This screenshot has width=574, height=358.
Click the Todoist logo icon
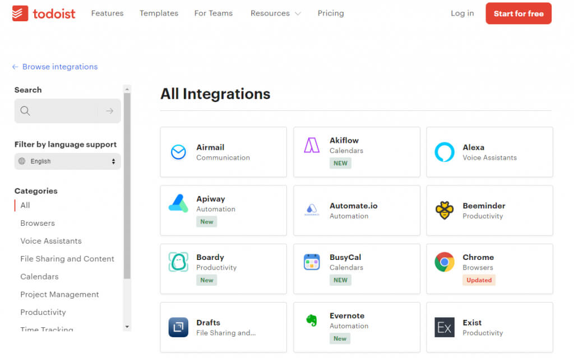pos(20,13)
